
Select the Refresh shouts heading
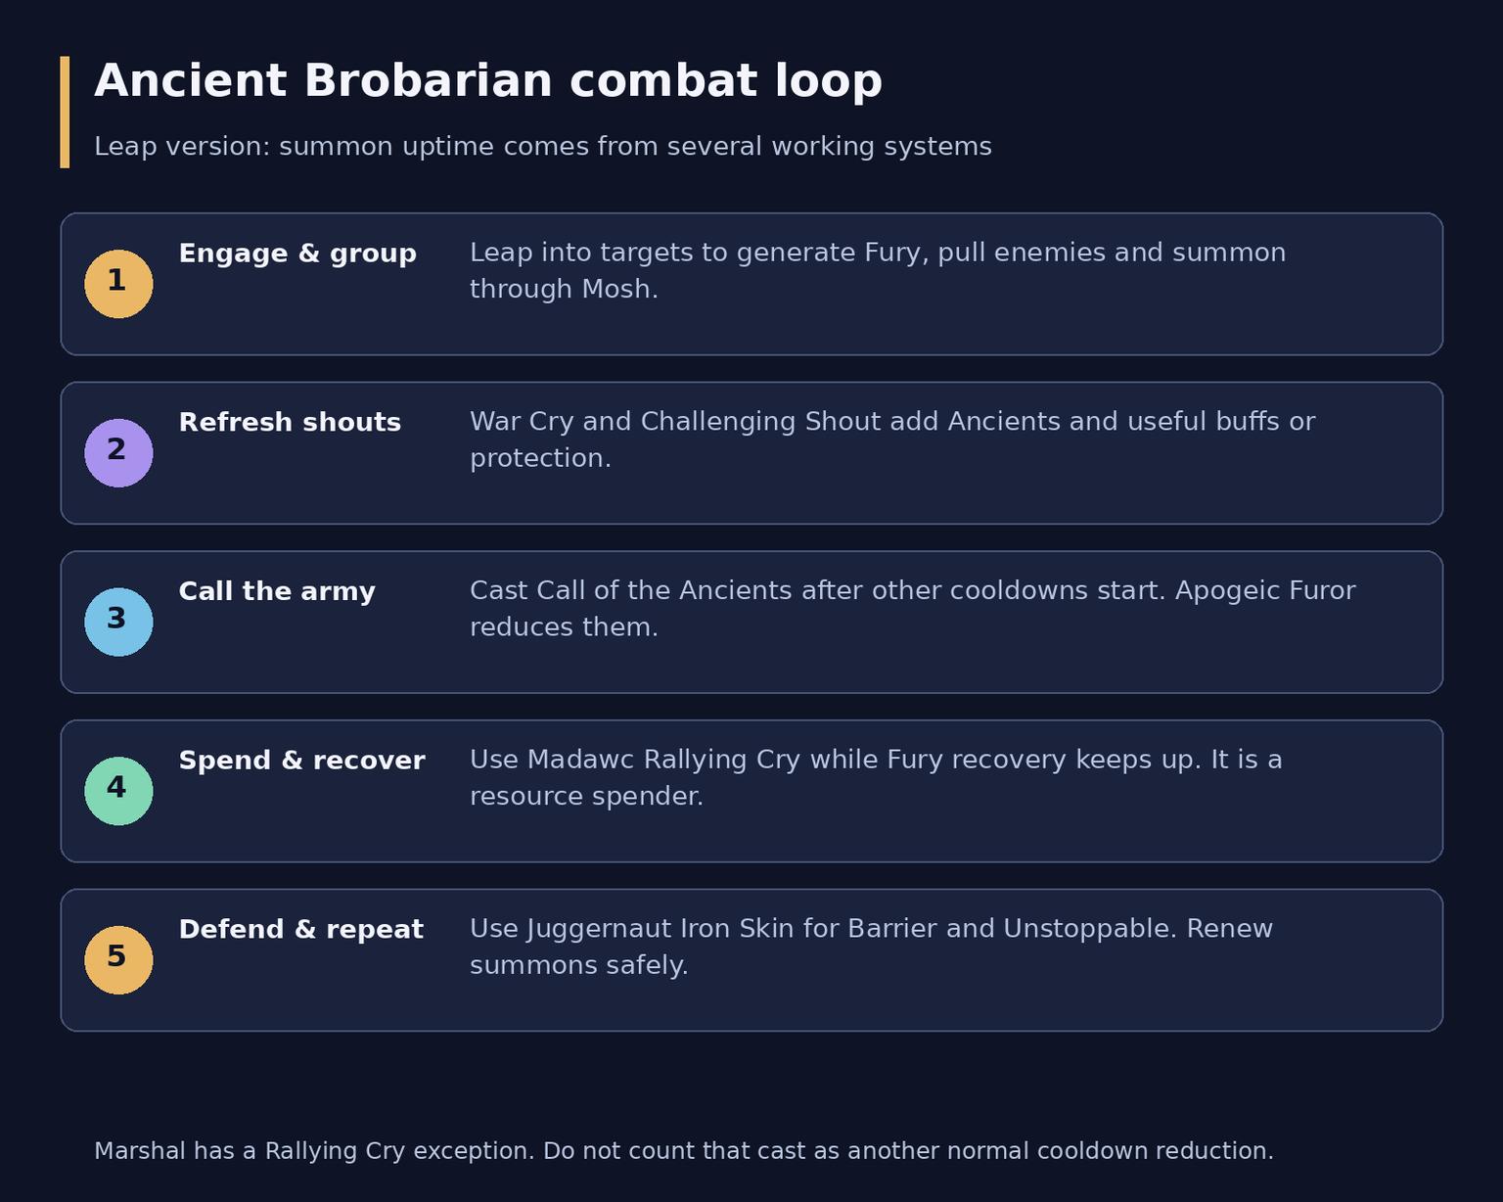point(290,423)
